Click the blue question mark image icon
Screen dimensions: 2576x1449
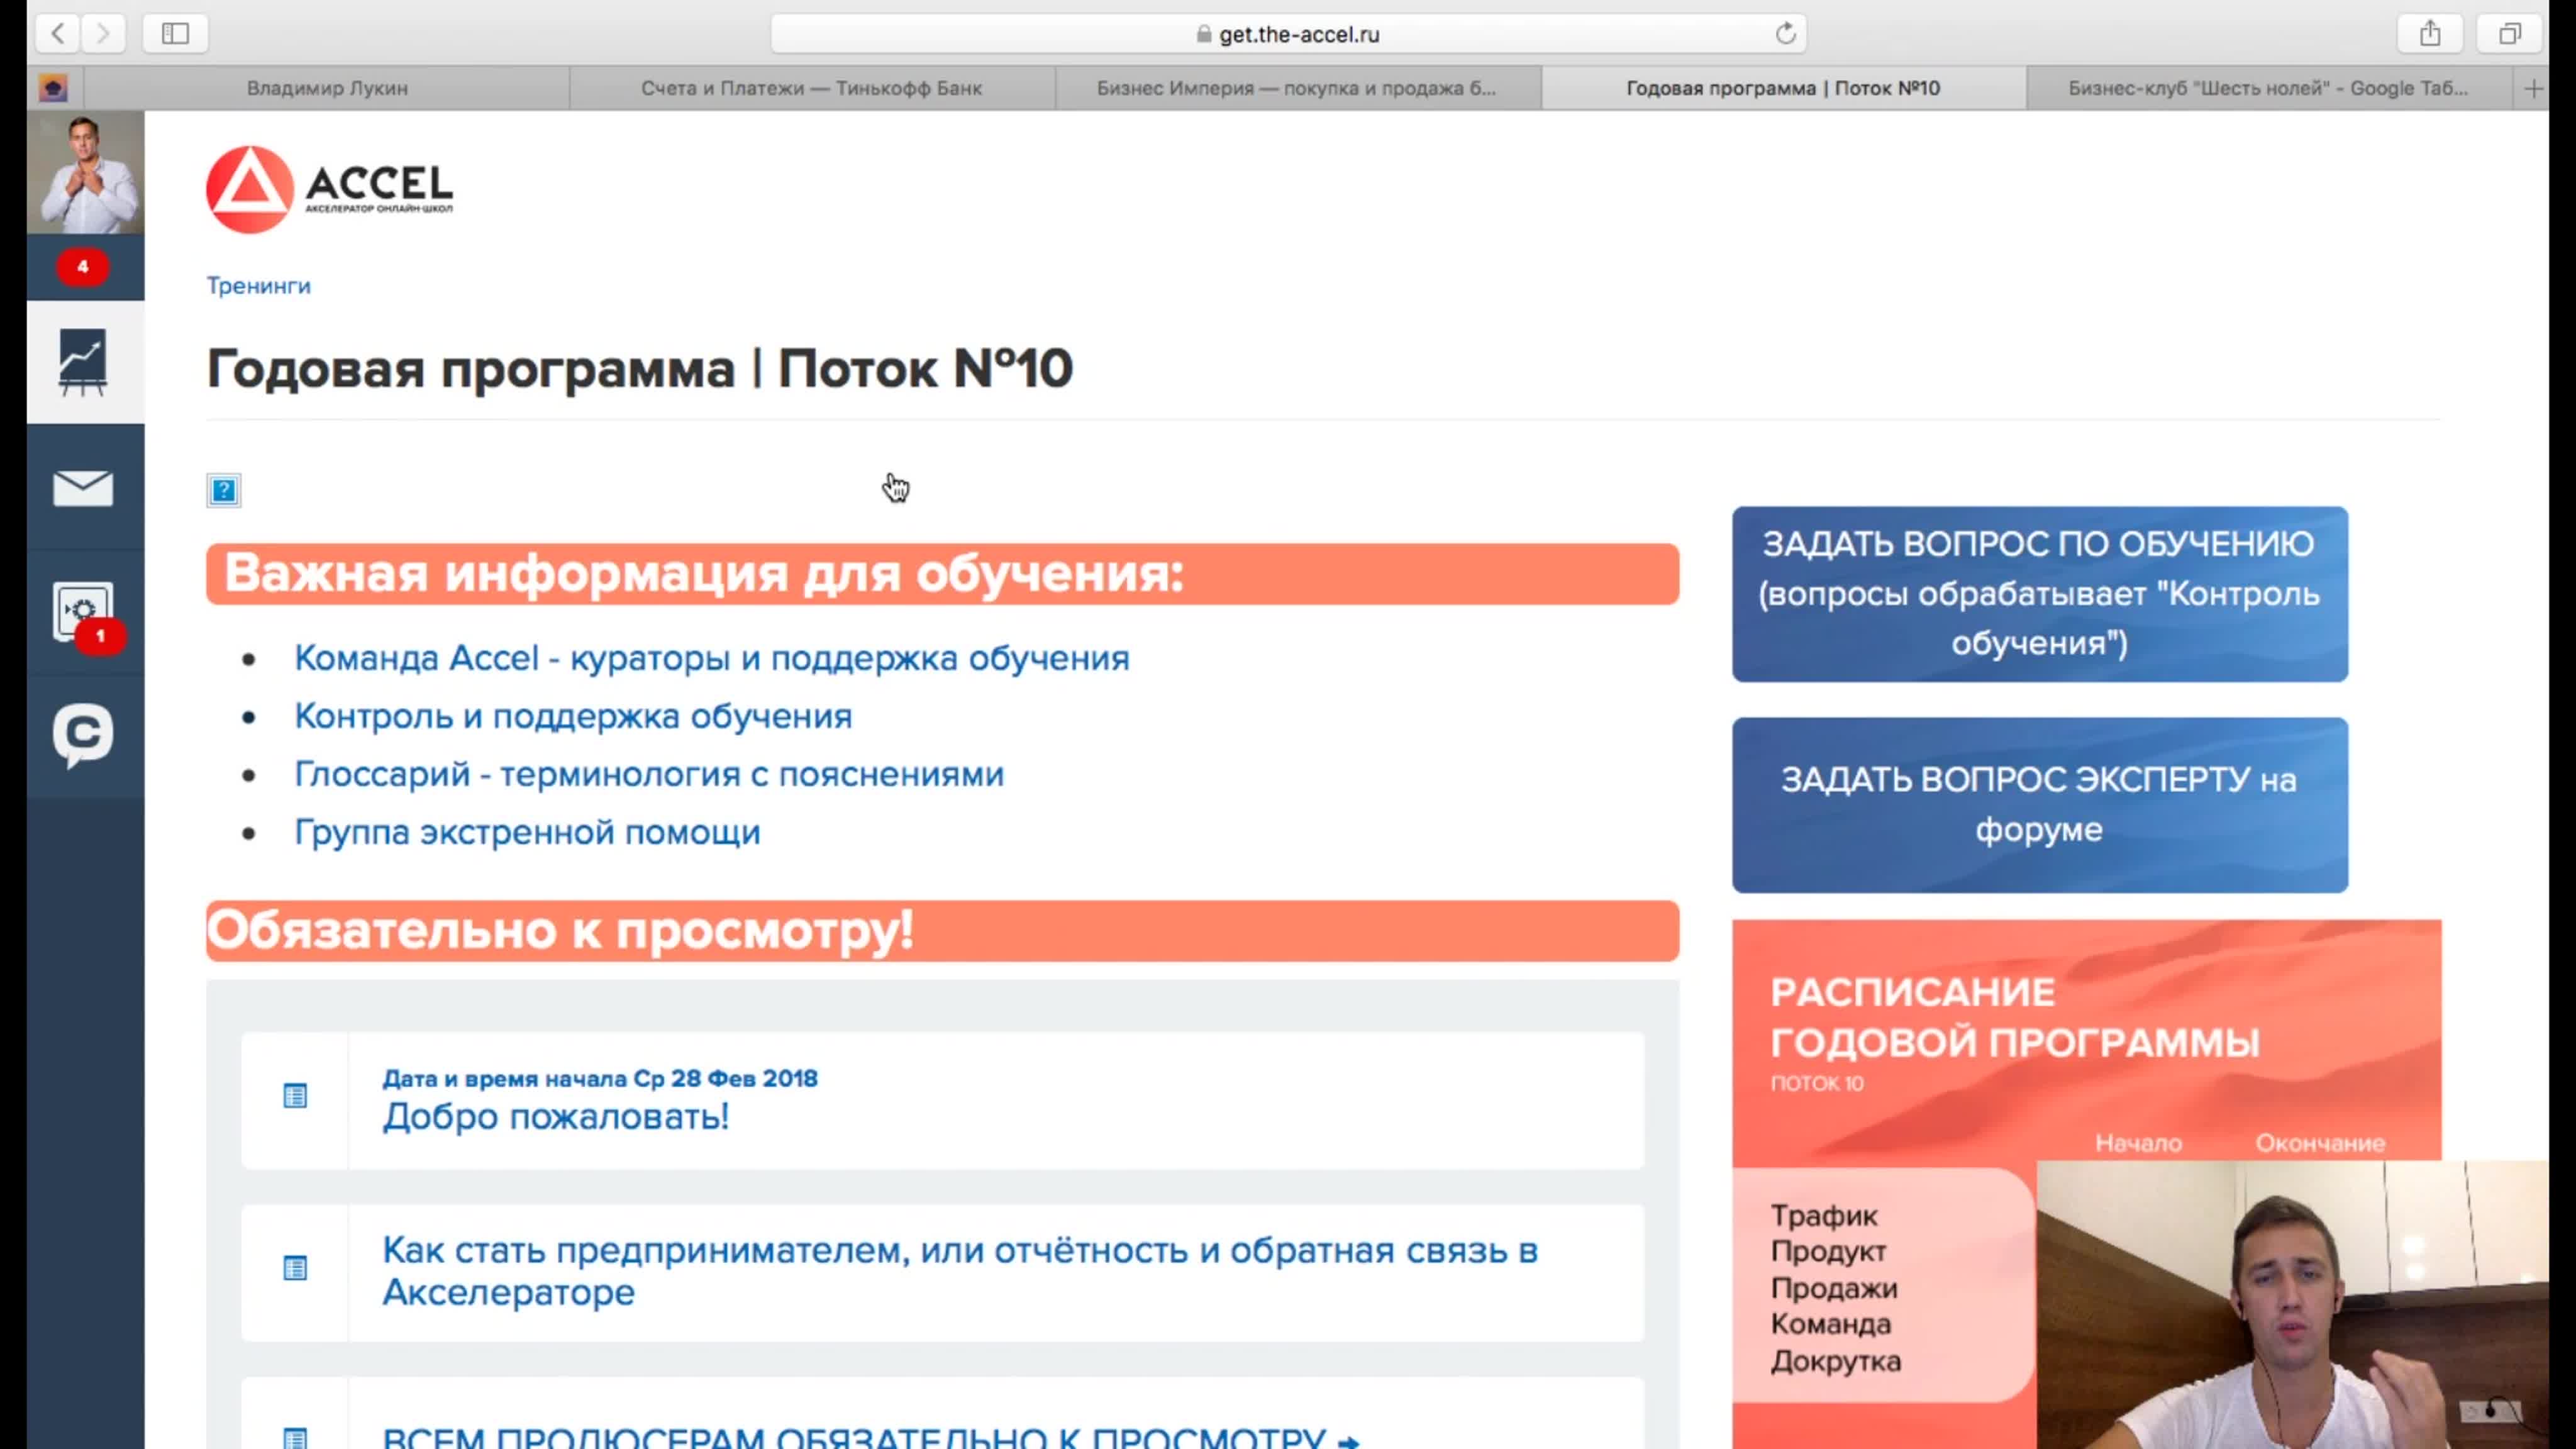click(224, 490)
